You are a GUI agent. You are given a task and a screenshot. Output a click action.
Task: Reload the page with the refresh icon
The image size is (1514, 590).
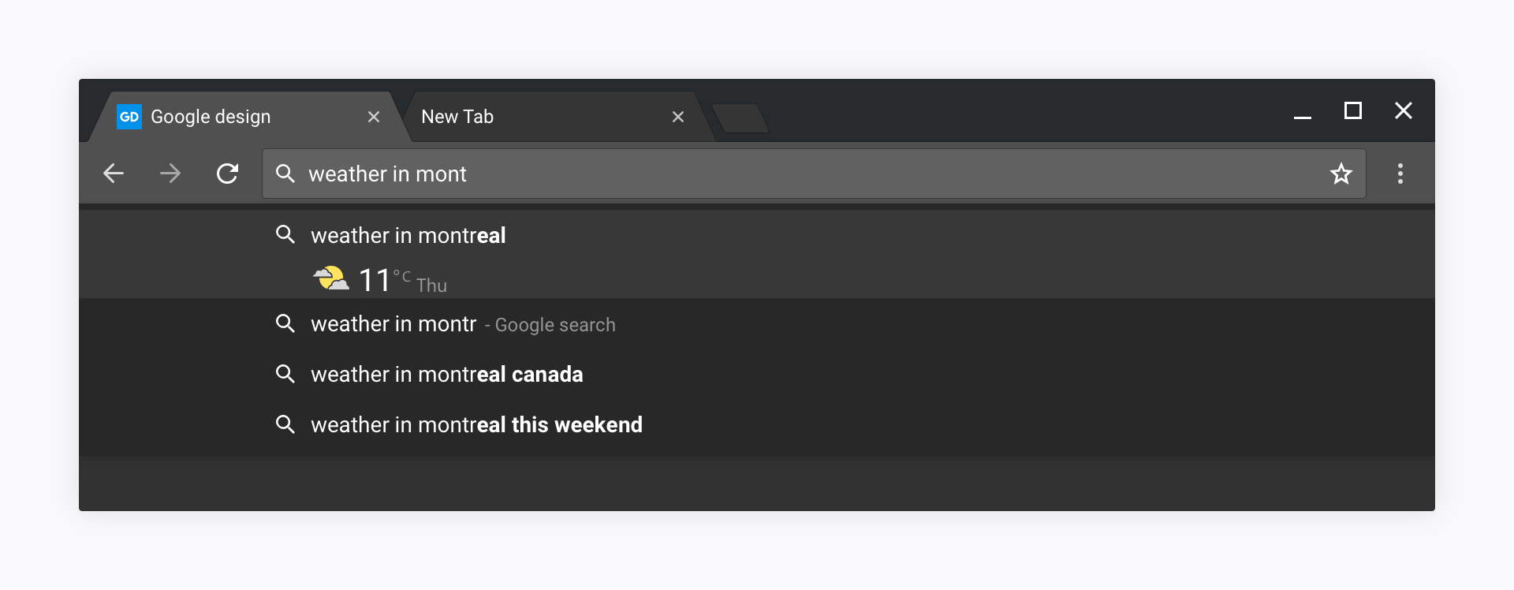227,174
